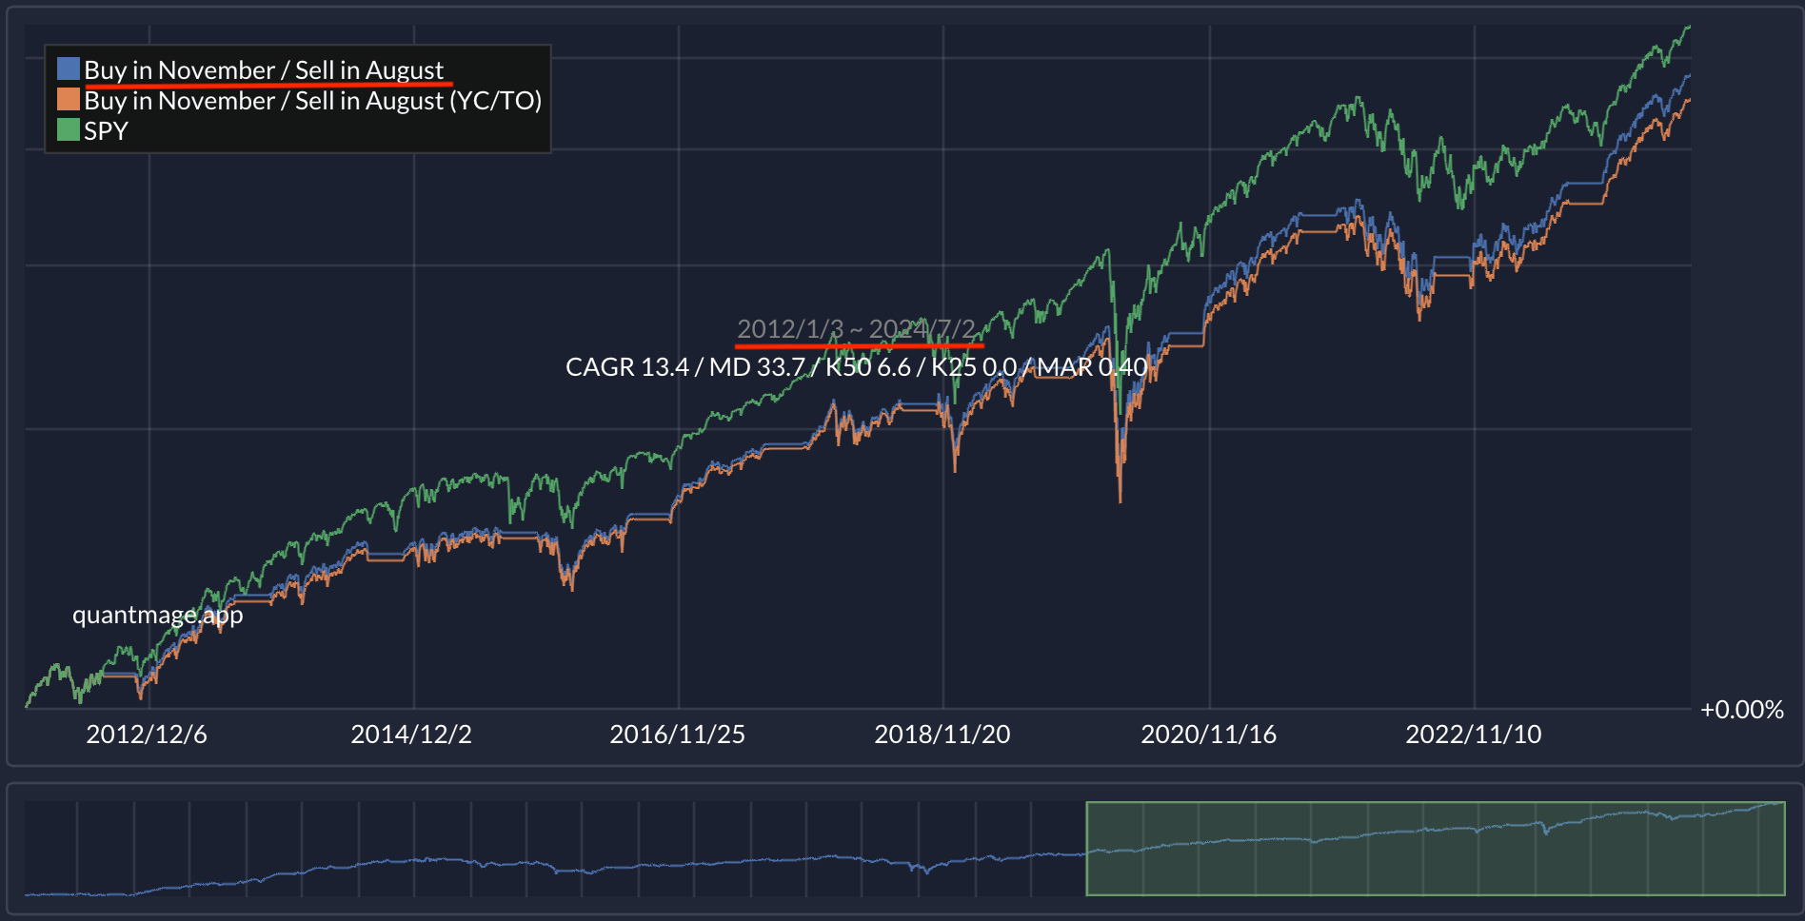The width and height of the screenshot is (1805, 921).
Task: Click the blue swatch for Buy in November / Sell in August
Action: (x=69, y=69)
